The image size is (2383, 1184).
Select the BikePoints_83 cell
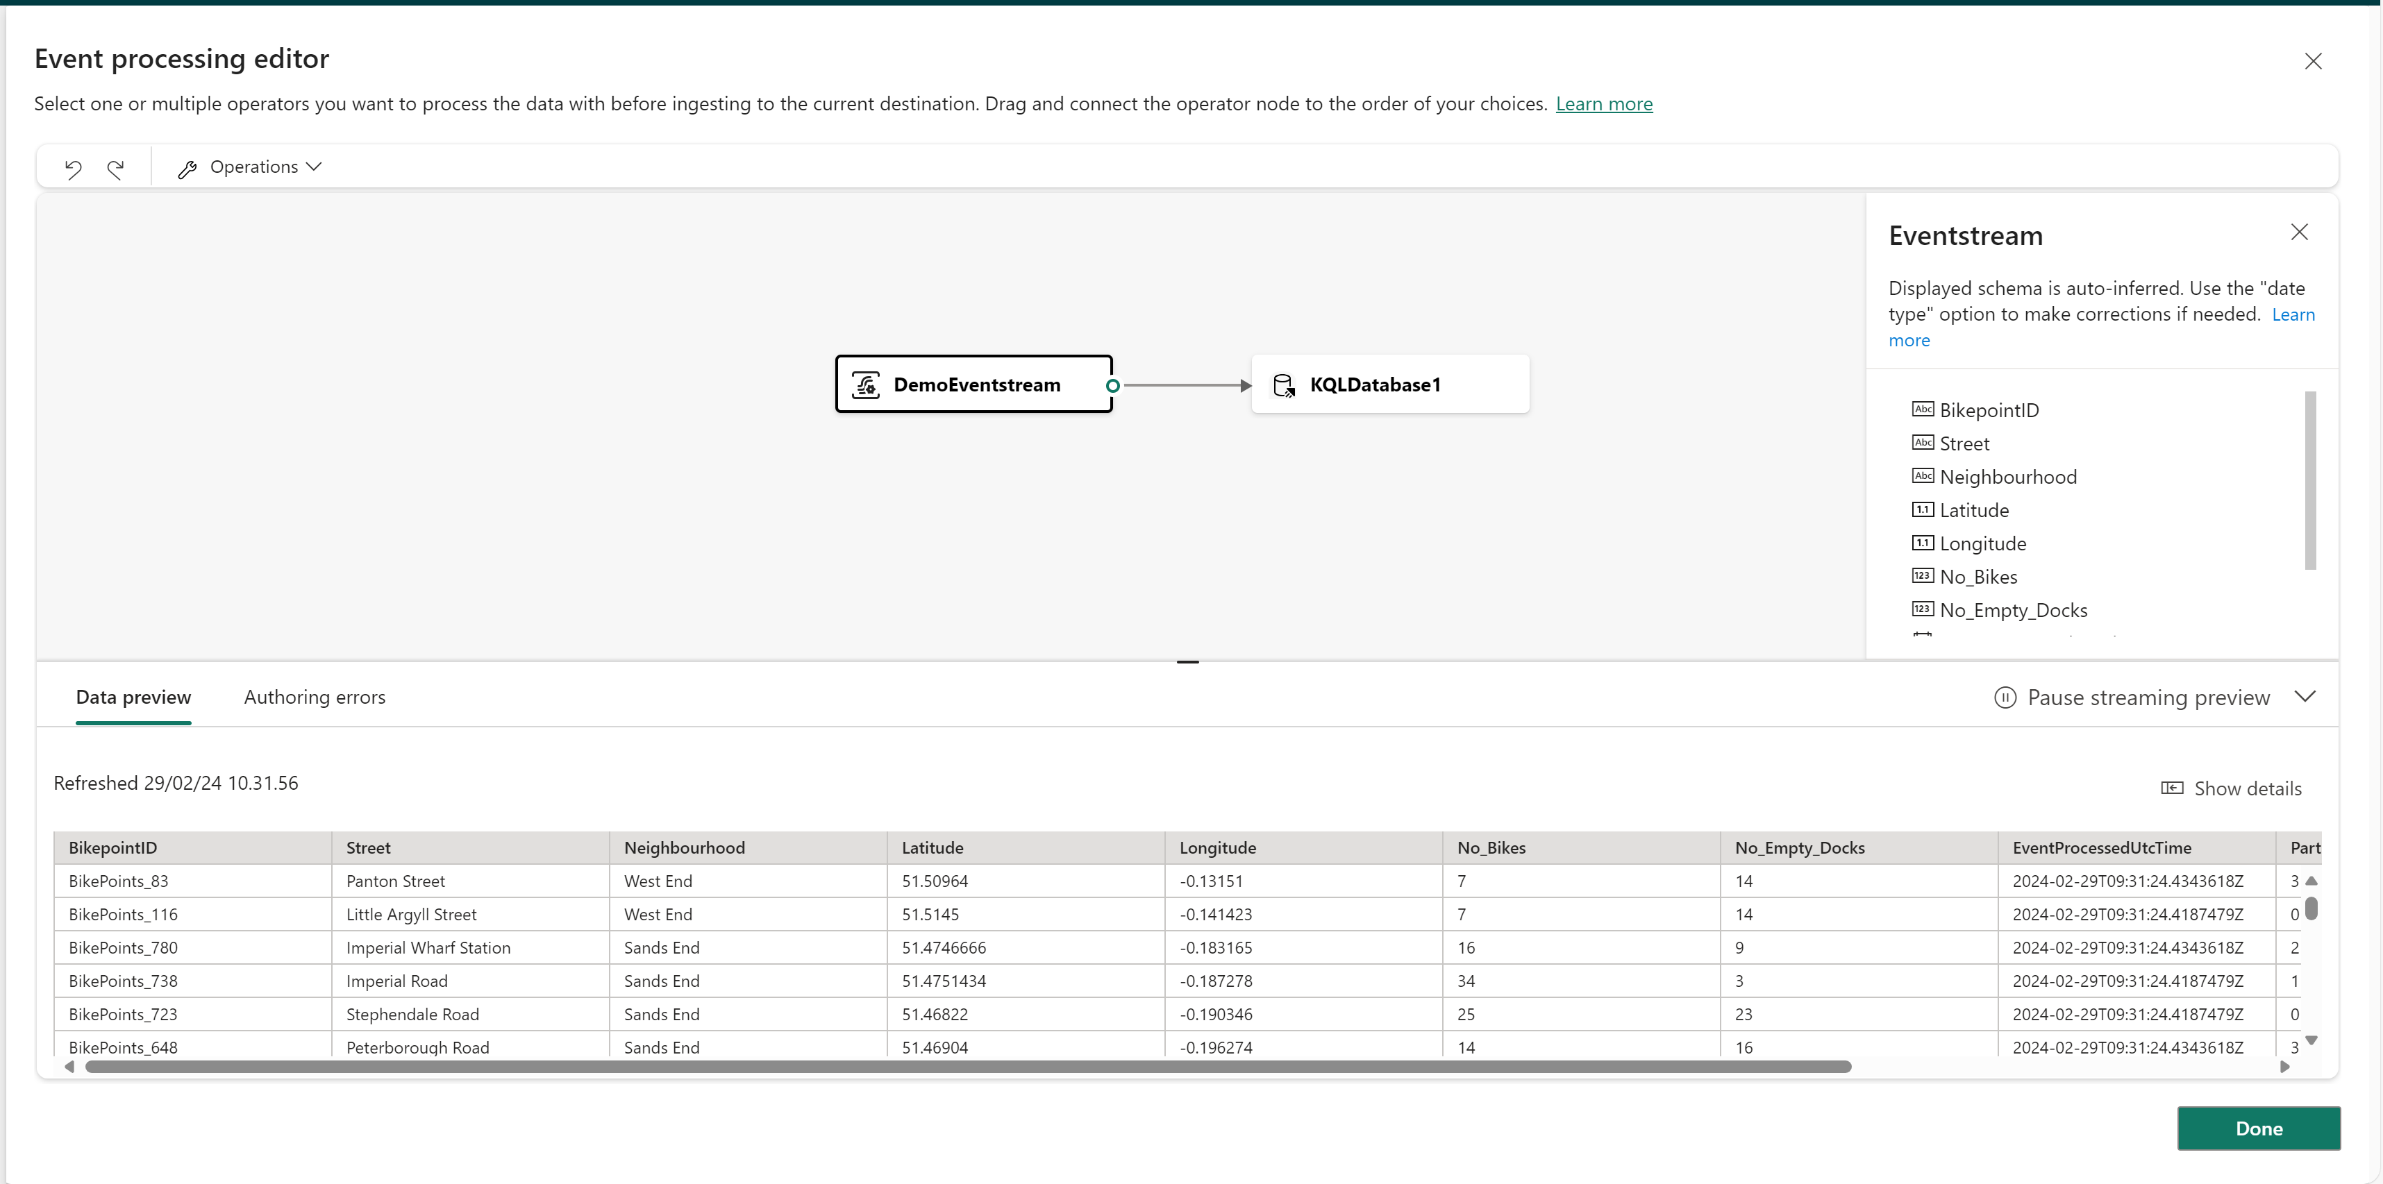(x=192, y=881)
